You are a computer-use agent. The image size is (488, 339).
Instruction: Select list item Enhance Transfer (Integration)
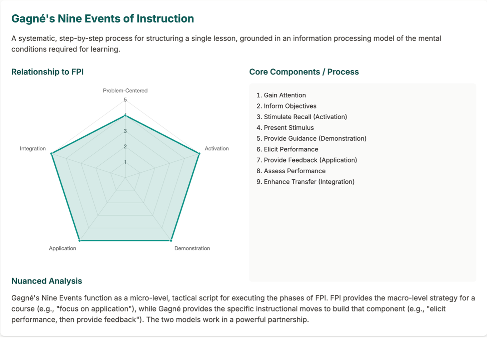306,182
